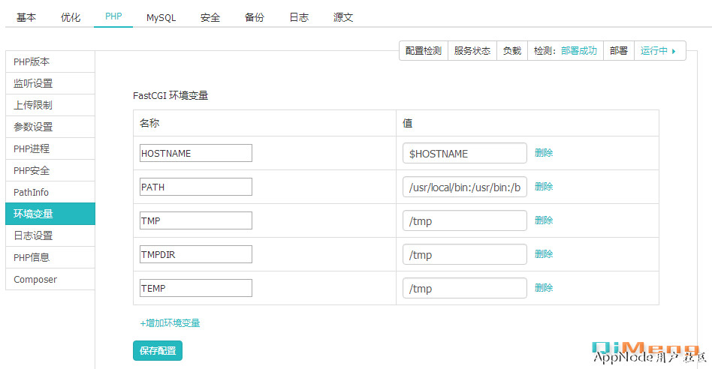712x369 pixels.
Task: Click the 配置检测 toolbar button
Action: click(x=423, y=51)
